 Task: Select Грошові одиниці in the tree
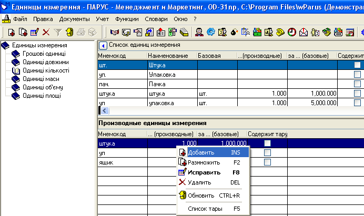[x=44, y=54]
